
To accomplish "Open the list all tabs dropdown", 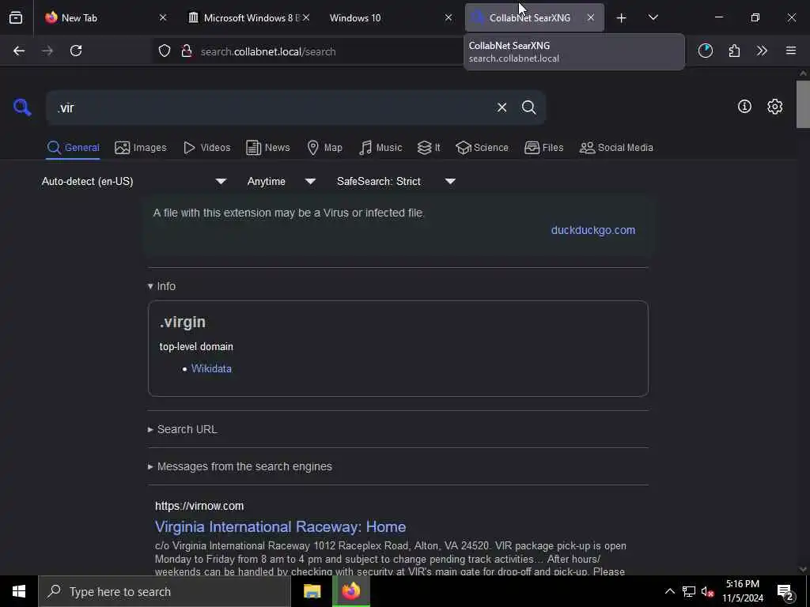I will point(653,17).
